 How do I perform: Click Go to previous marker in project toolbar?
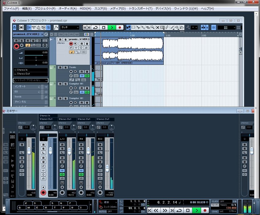click(x=85, y=27)
